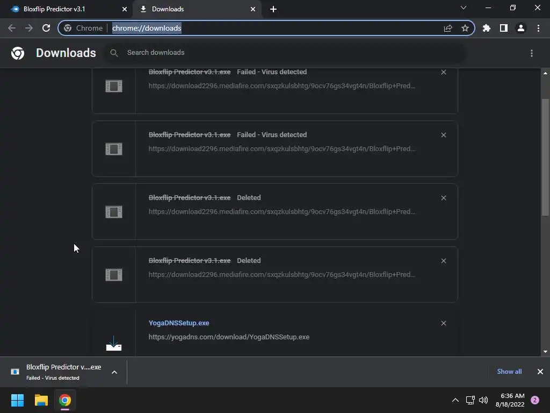
Task: Click the share page icon in address bar
Action: coord(448,28)
